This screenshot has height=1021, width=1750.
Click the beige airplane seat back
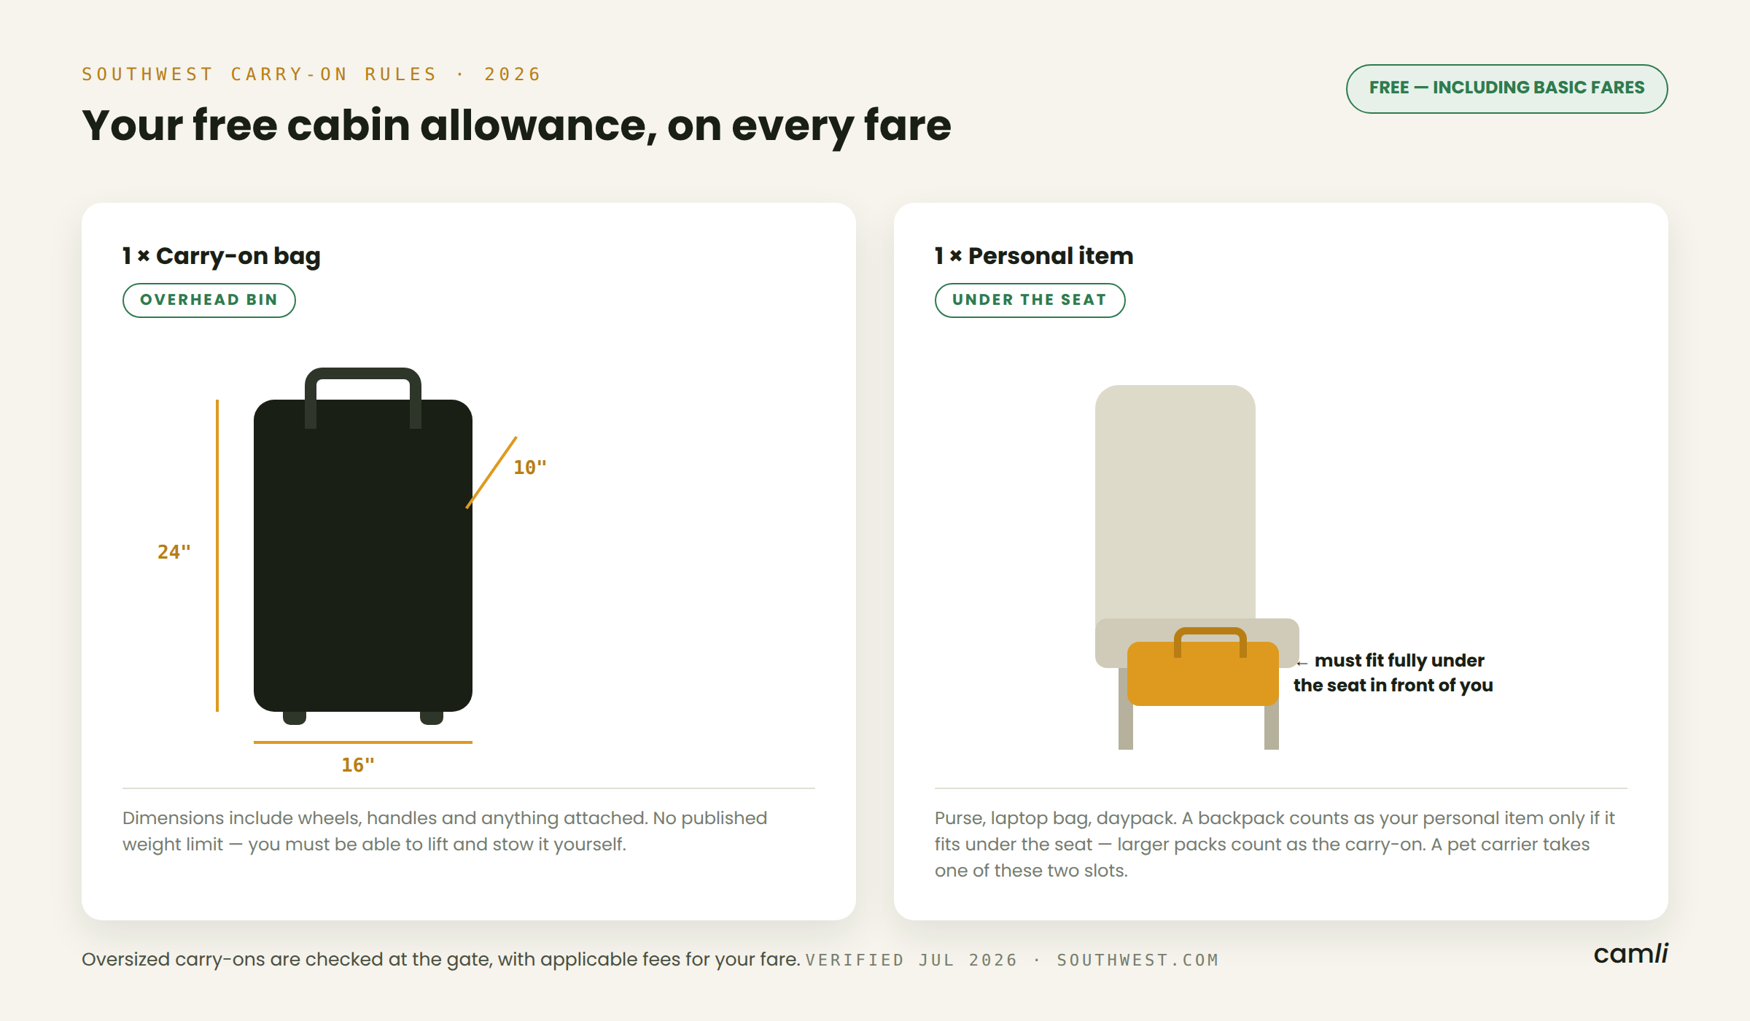click(x=1175, y=503)
